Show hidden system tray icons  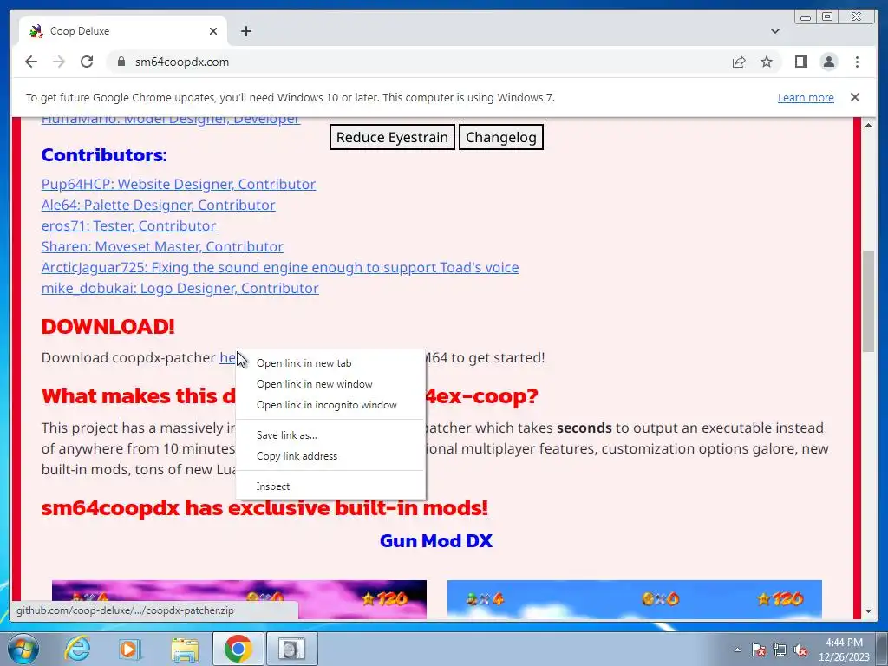(x=737, y=650)
